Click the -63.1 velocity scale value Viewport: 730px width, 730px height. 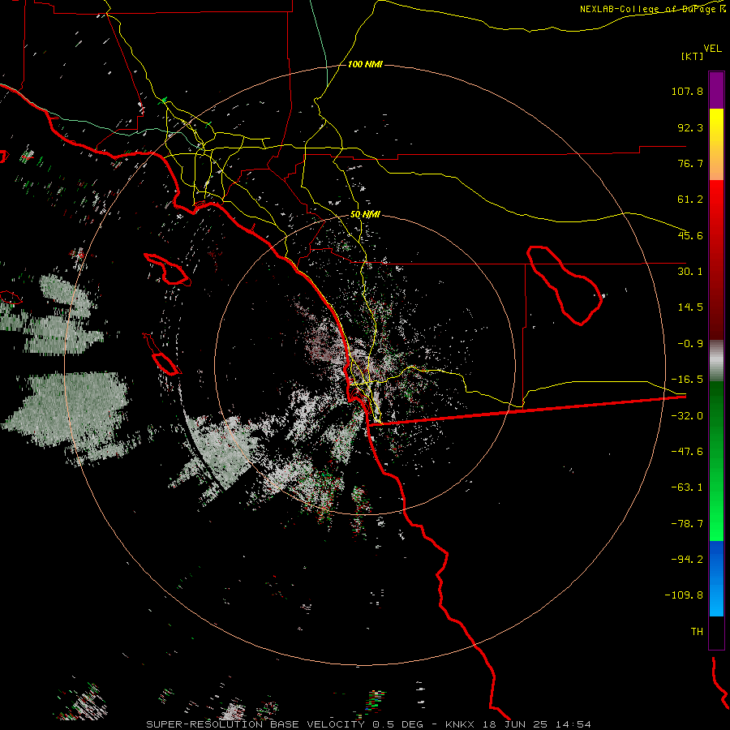pos(687,487)
